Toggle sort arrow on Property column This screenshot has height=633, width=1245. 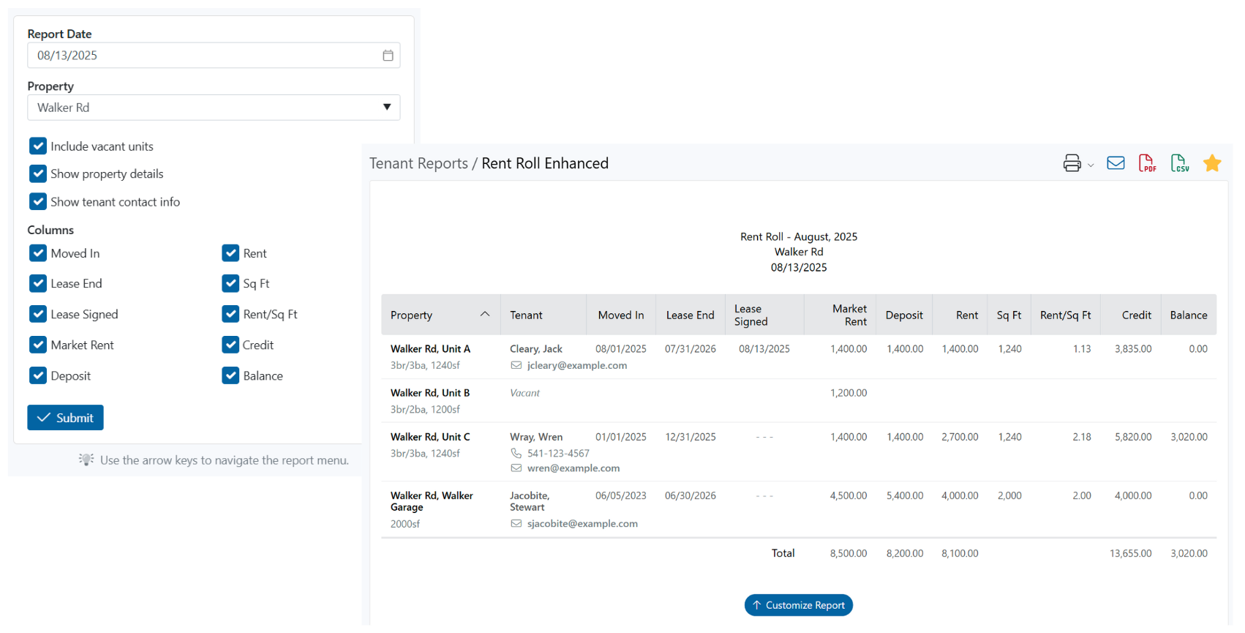[484, 314]
